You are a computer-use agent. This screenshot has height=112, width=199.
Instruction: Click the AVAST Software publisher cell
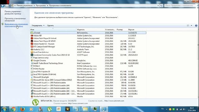tap(83, 52)
